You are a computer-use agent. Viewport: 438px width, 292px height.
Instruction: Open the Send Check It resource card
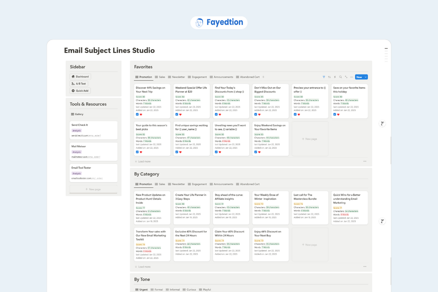click(x=93, y=130)
